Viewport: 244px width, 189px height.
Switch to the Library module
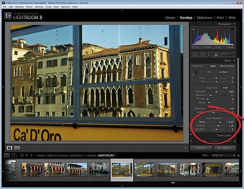tap(170, 18)
